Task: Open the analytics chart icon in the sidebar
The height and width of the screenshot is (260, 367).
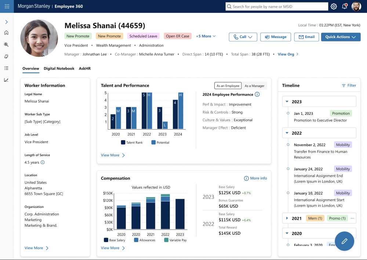Action: [x=6, y=79]
